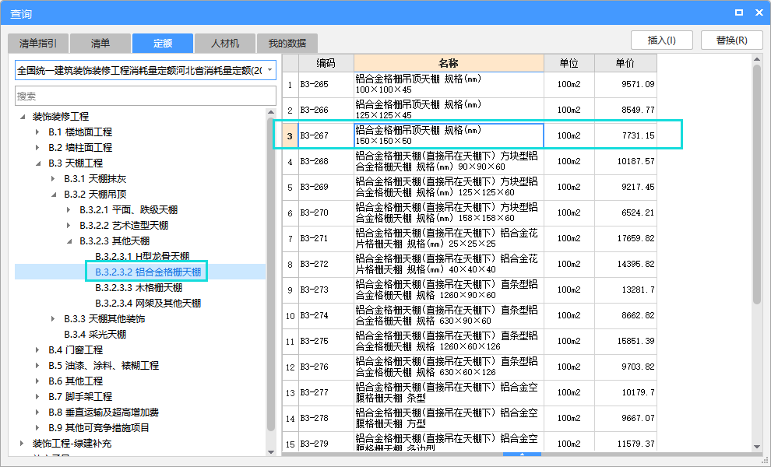
Task: Select B.3.4 采光天棚 tree item
Action: pos(95,334)
